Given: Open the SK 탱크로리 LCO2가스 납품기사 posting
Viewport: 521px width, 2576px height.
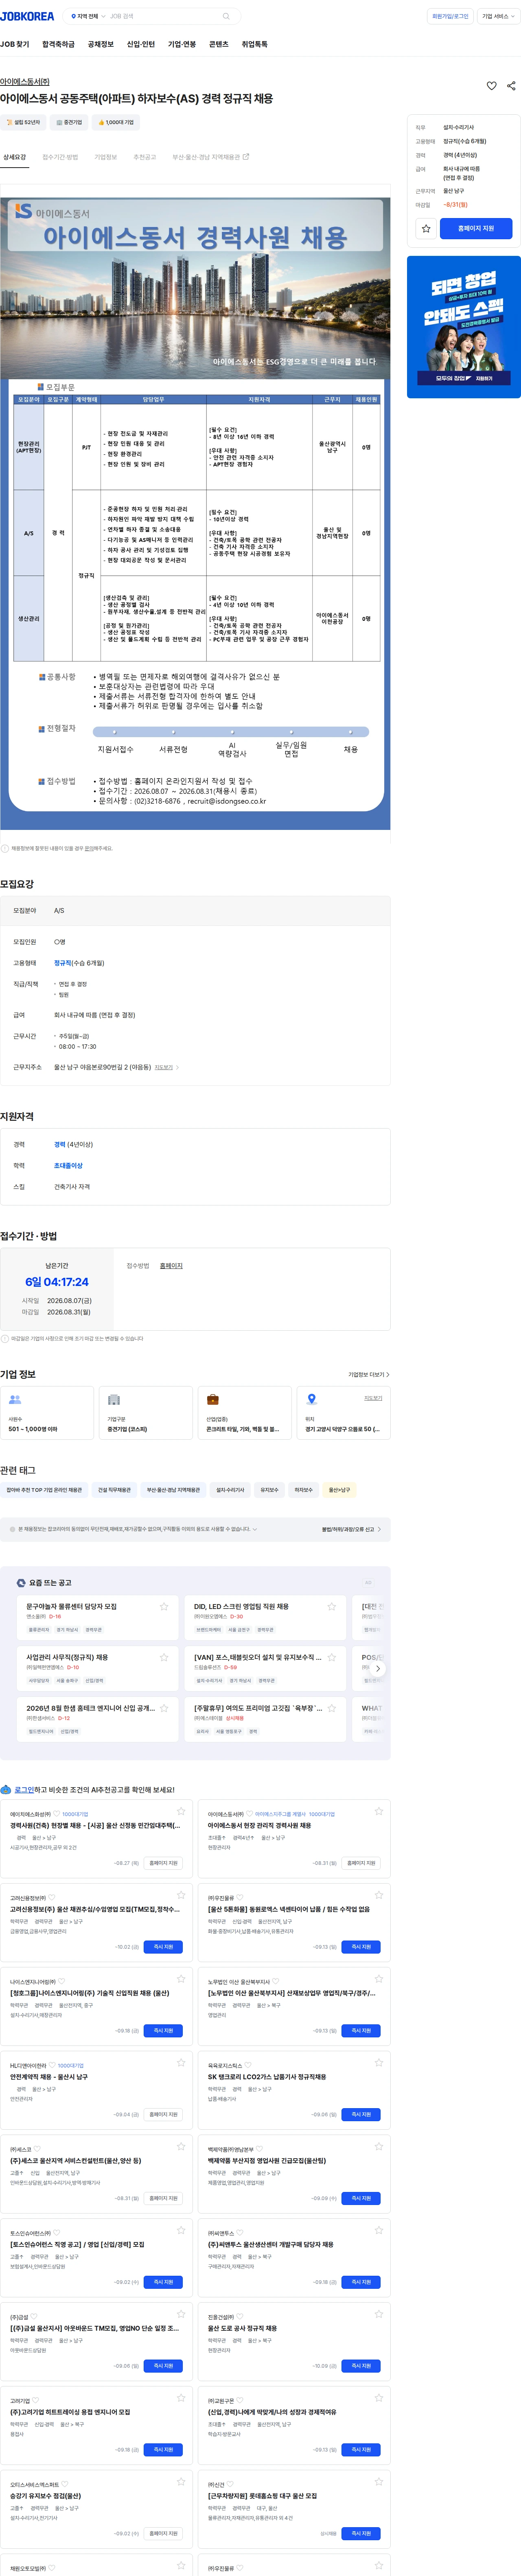Looking at the screenshot, I should [x=267, y=2077].
